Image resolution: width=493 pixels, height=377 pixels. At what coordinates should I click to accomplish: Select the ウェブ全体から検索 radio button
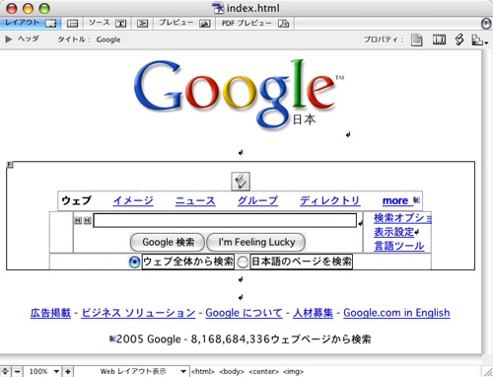(x=134, y=262)
